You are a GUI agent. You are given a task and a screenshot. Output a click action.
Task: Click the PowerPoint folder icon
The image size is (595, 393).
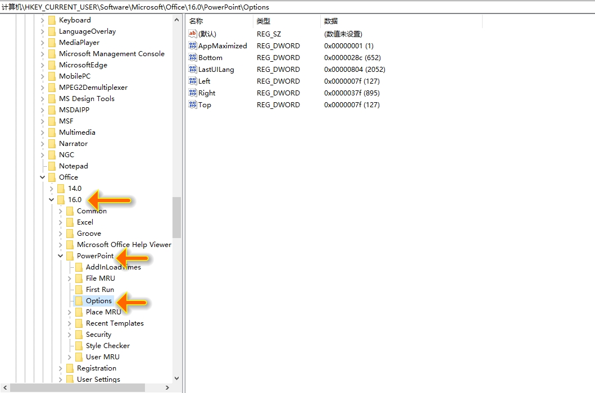[x=70, y=255]
